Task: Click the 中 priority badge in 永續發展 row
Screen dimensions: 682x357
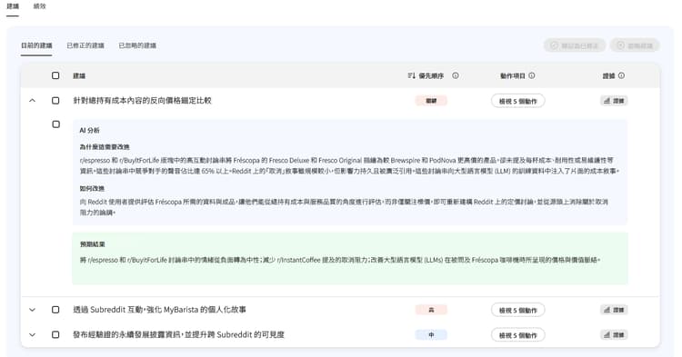Action: tap(431, 335)
